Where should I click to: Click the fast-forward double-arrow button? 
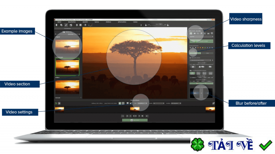142,116
